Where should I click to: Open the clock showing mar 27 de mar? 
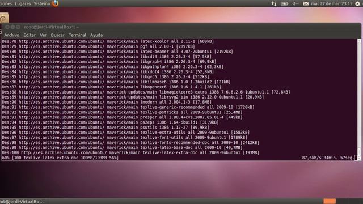coord(331,3)
